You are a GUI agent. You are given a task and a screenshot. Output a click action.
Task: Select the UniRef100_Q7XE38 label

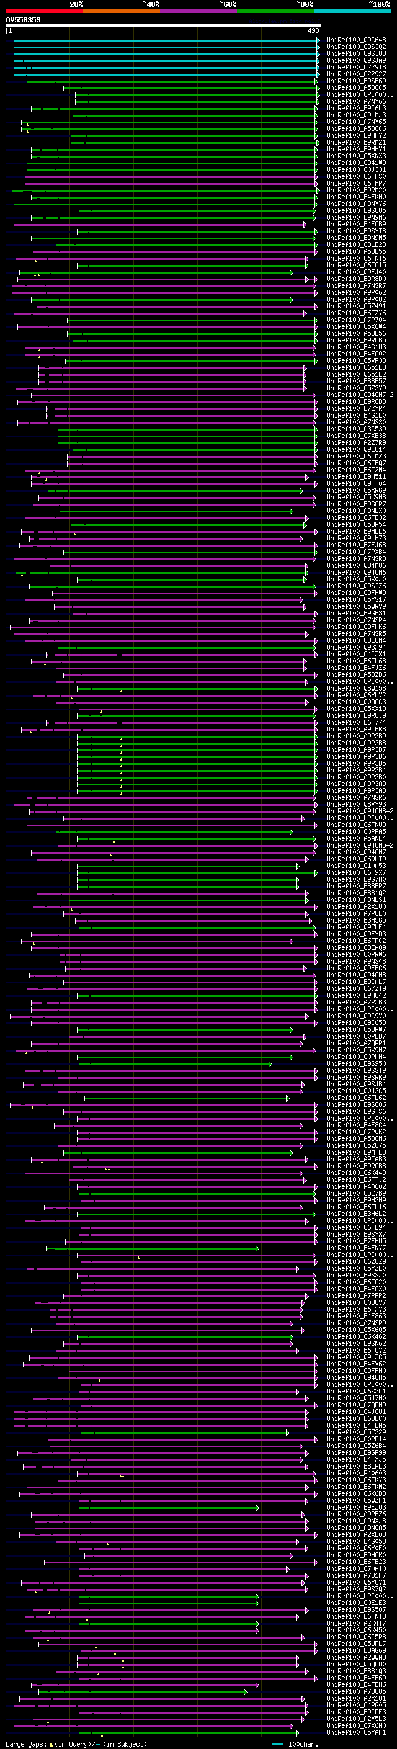pyautogui.click(x=356, y=436)
